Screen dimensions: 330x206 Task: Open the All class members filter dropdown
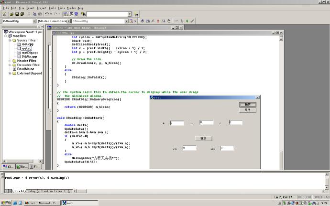pyautogui.click(x=68, y=21)
